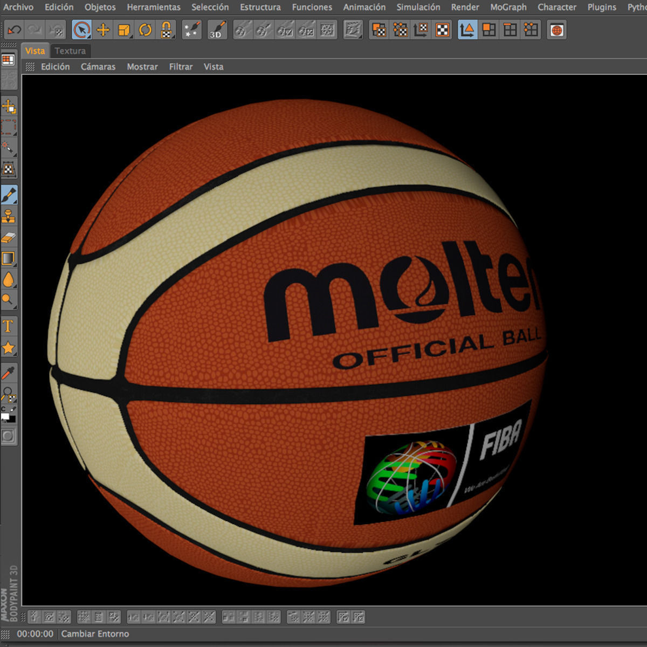Select the Vista tab
Viewport: 647px width, 647px height.
coord(35,51)
